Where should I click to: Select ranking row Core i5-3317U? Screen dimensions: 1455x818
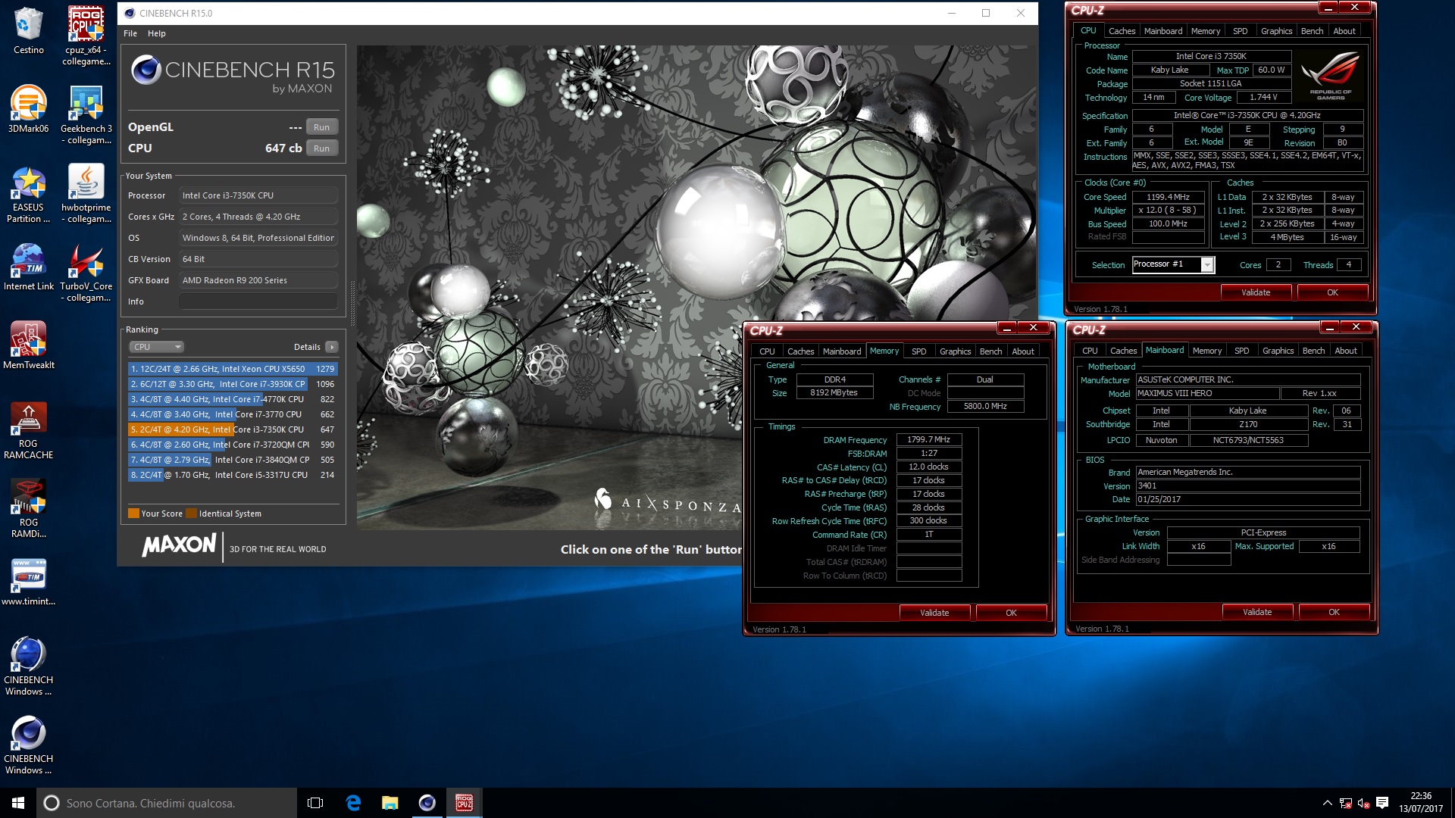(x=233, y=475)
